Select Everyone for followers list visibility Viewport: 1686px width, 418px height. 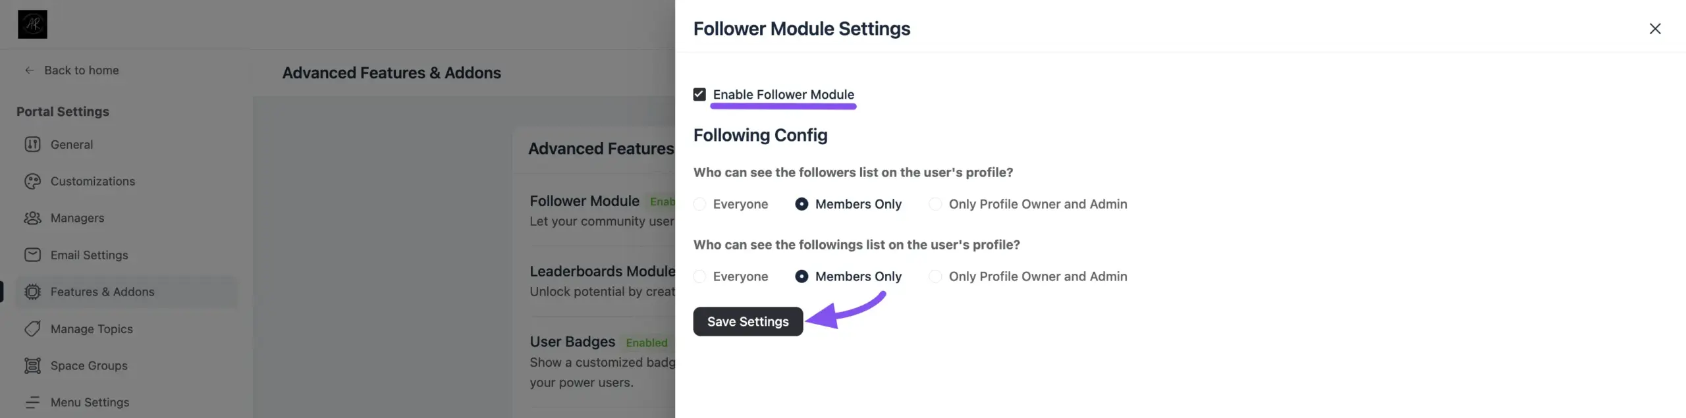[699, 204]
